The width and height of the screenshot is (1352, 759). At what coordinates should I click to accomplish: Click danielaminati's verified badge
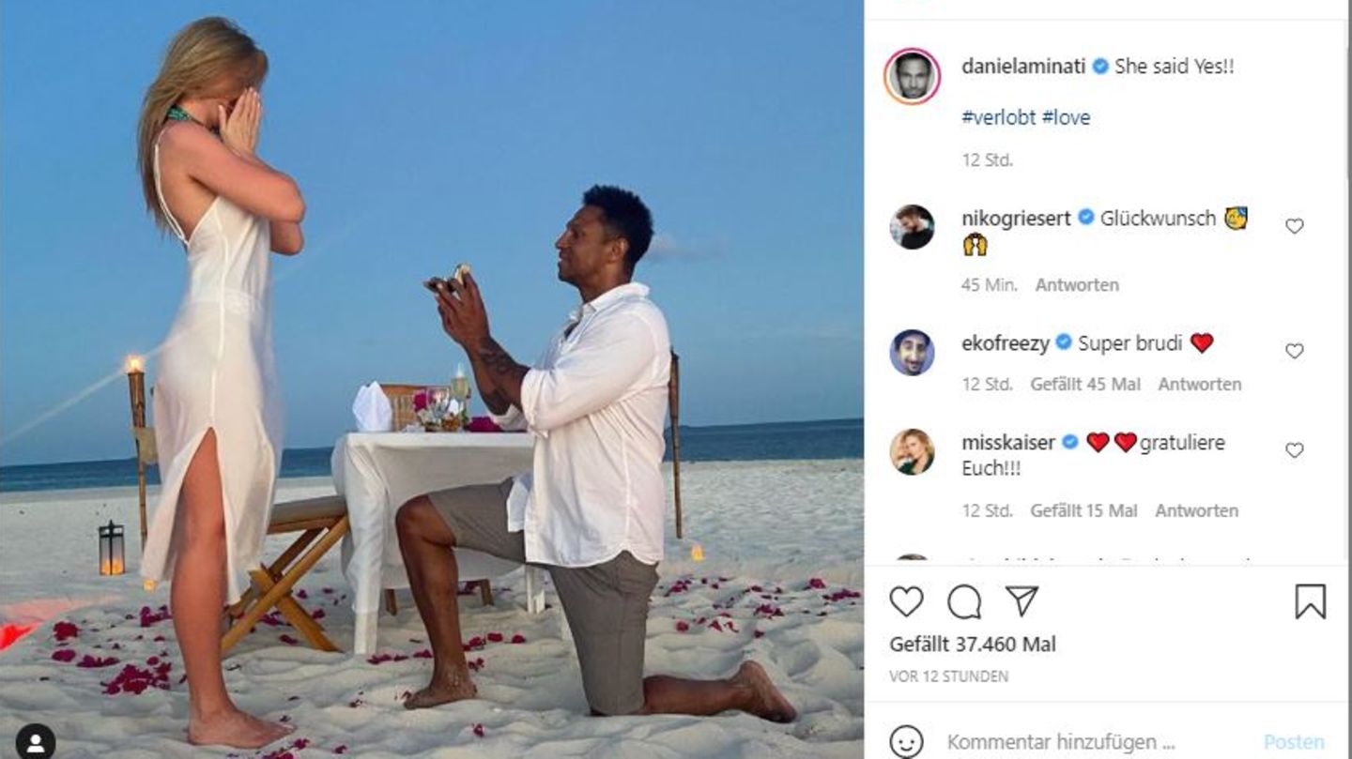click(x=1099, y=67)
